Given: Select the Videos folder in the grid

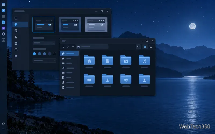Looking at the screenshot, I should [x=89, y=79].
